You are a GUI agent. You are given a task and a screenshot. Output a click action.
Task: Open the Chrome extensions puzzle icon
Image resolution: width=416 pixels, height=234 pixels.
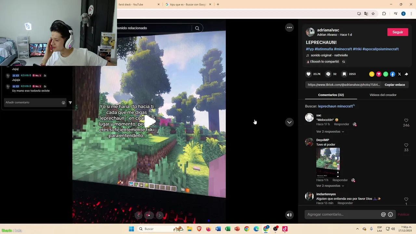coord(384,14)
